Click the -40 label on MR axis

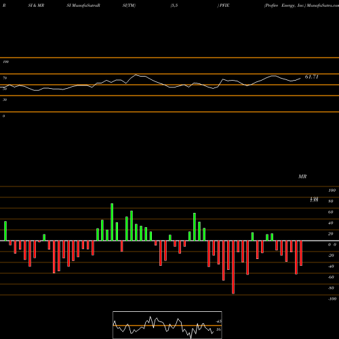pos(331,266)
